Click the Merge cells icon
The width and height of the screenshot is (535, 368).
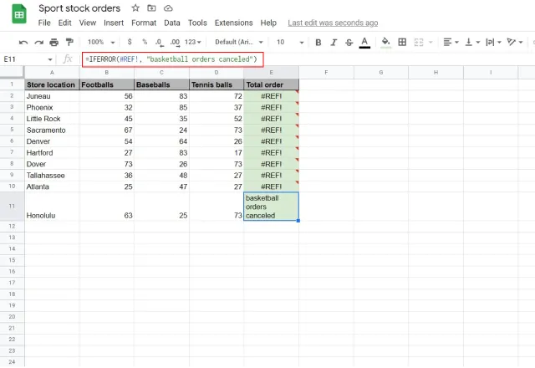419,42
